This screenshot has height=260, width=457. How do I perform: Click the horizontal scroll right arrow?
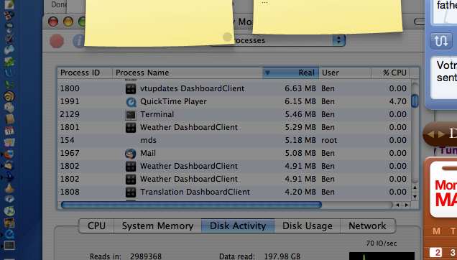click(x=406, y=205)
